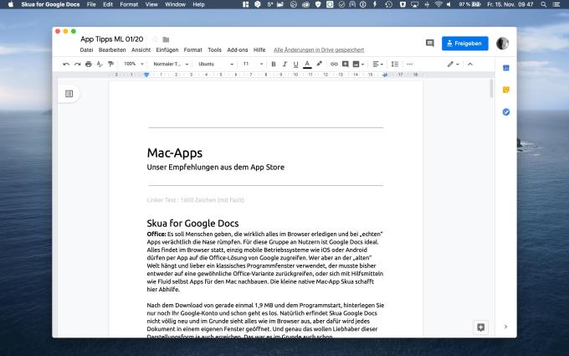This screenshot has height=356, width=569.
Task: Open the Hilfe menu
Action: tap(259, 50)
